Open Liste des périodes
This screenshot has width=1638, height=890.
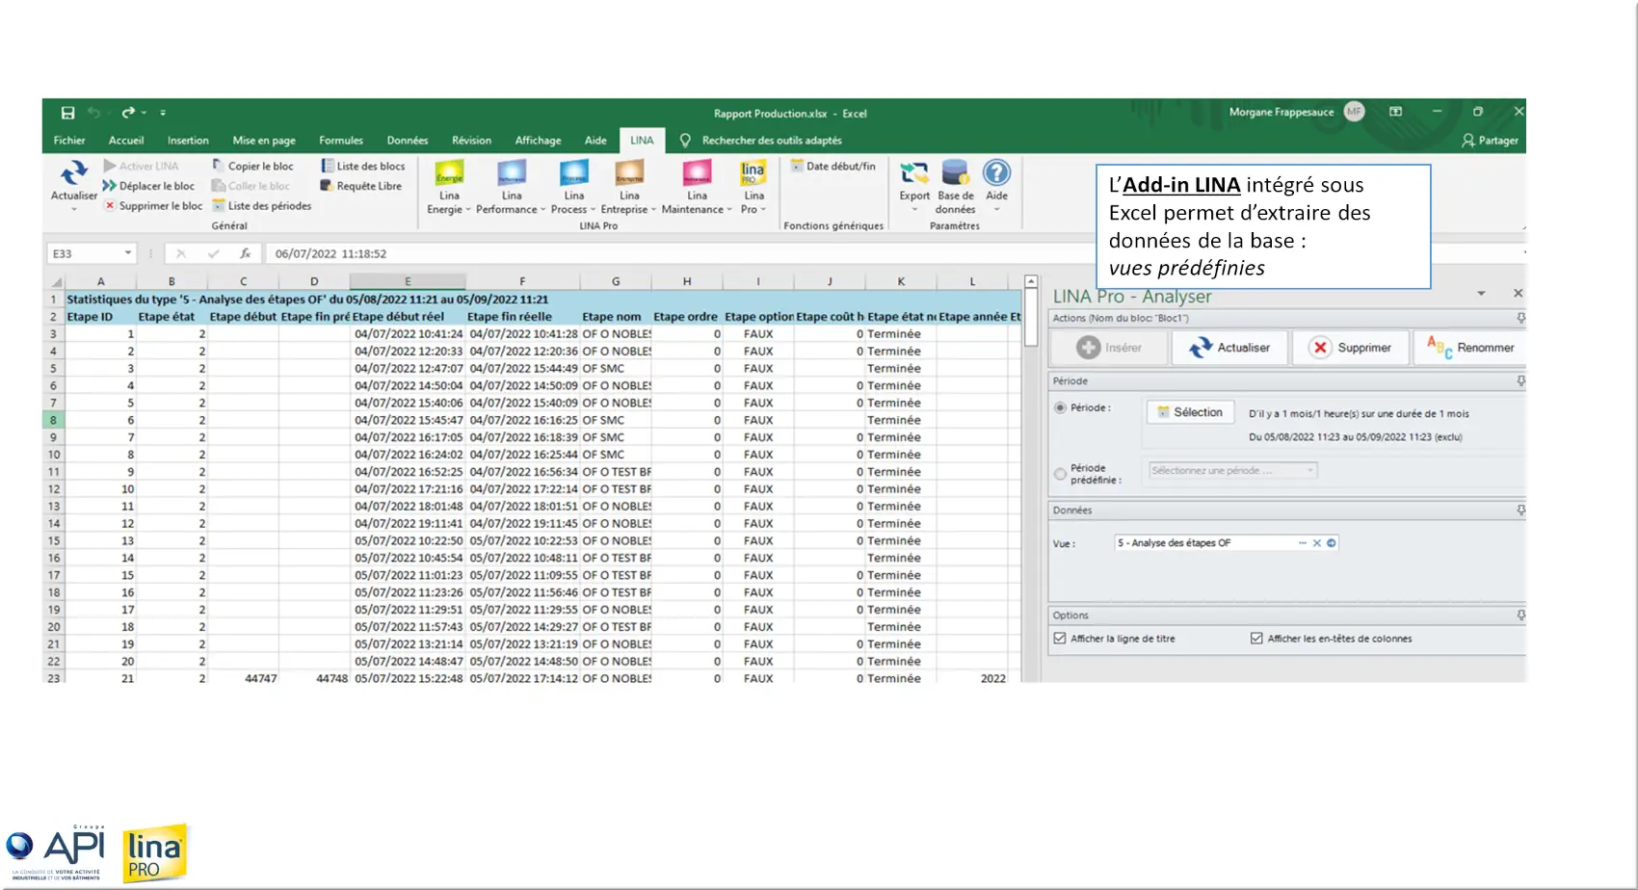click(x=261, y=205)
